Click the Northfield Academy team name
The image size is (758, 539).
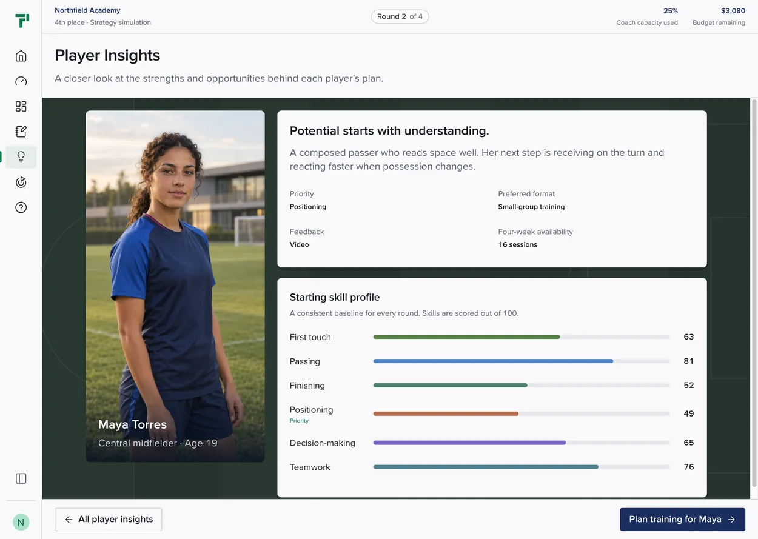pyautogui.click(x=87, y=10)
